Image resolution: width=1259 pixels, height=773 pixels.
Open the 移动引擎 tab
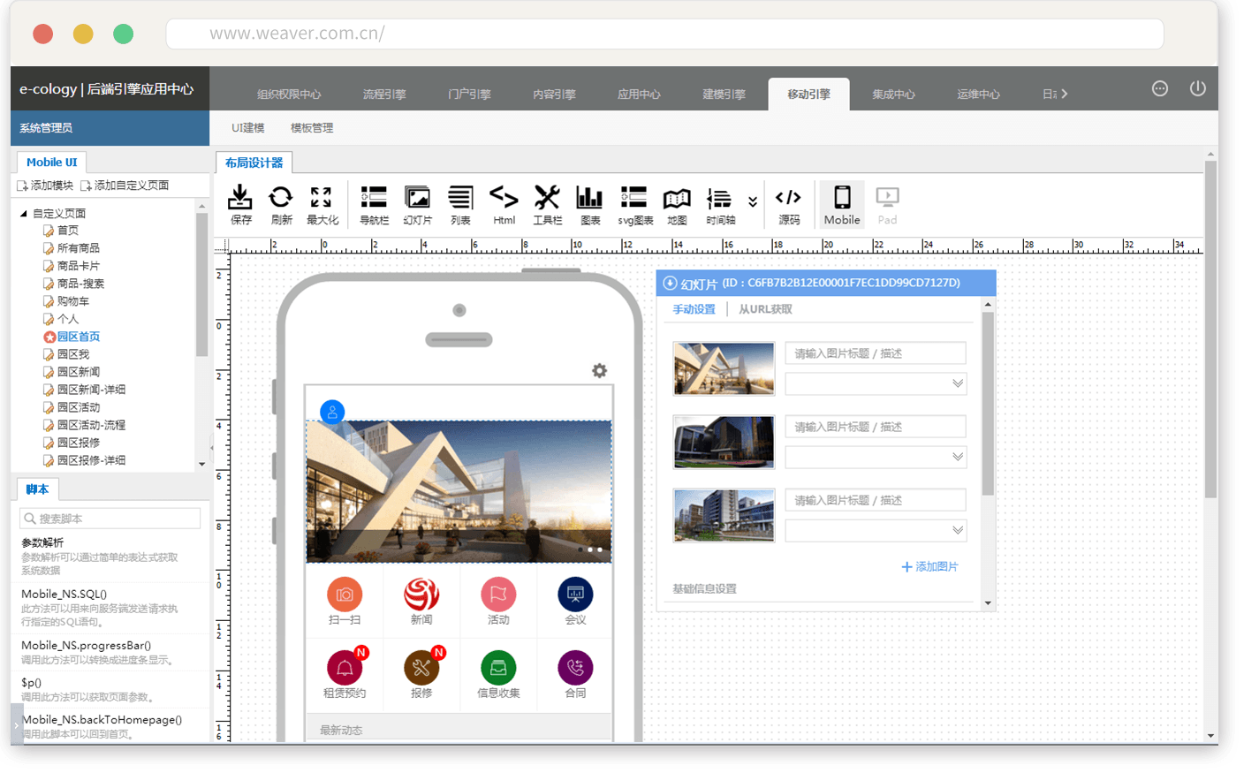click(x=808, y=94)
